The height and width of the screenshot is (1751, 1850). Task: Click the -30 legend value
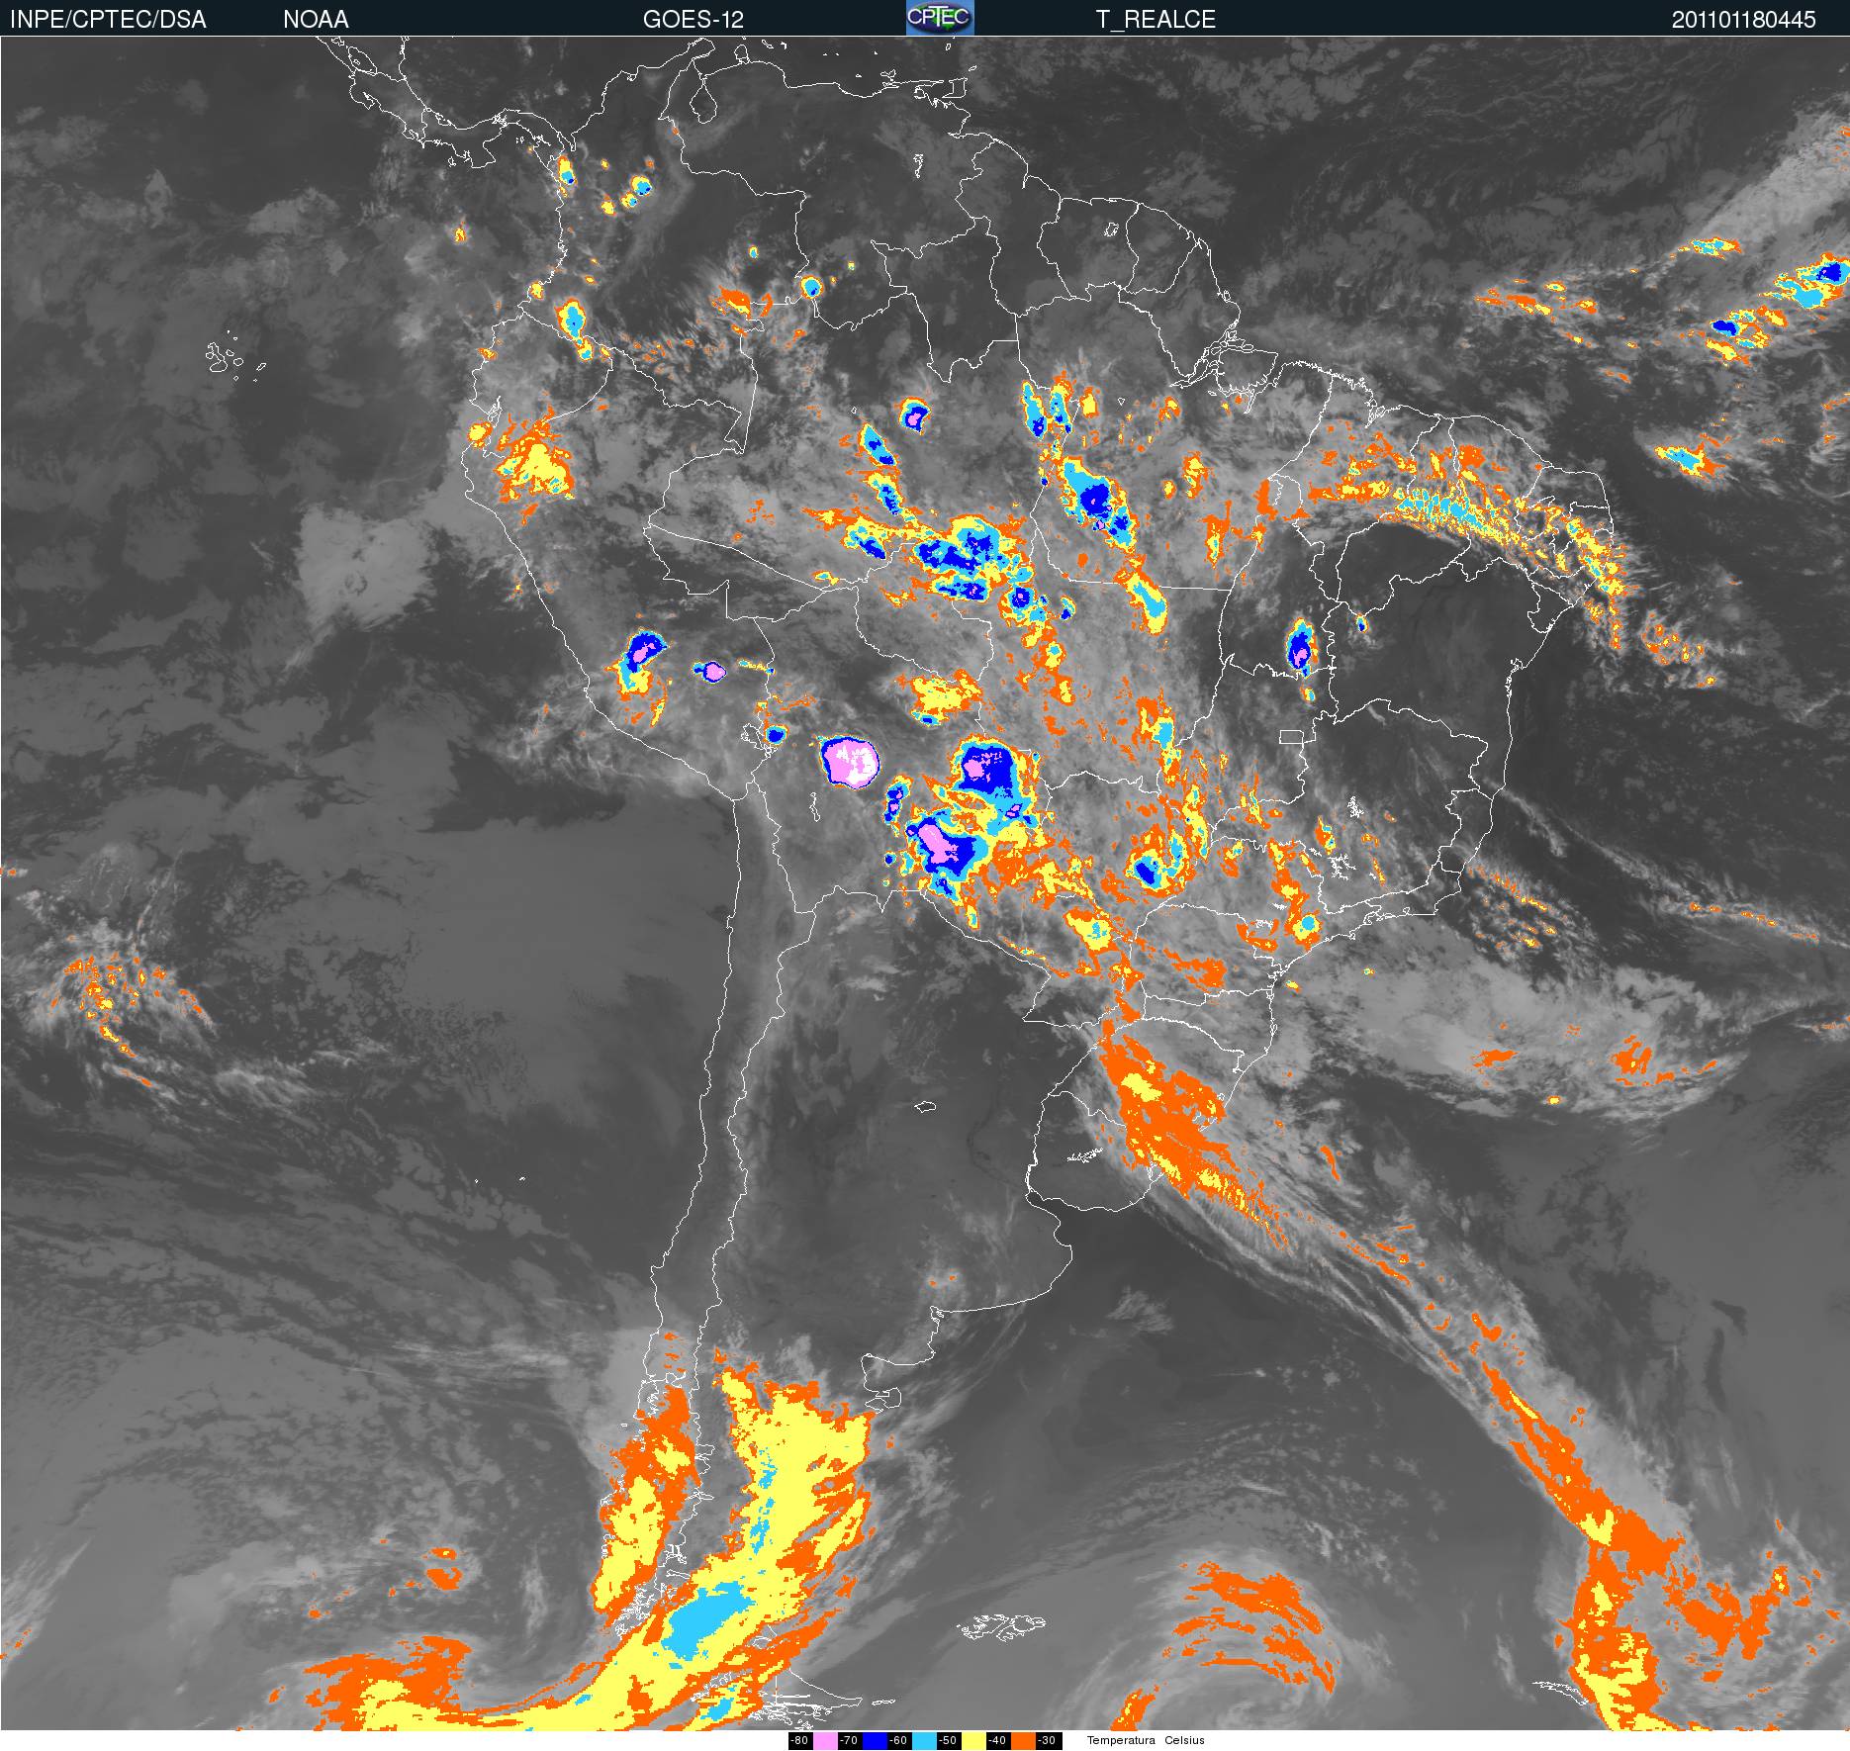point(1047,1741)
